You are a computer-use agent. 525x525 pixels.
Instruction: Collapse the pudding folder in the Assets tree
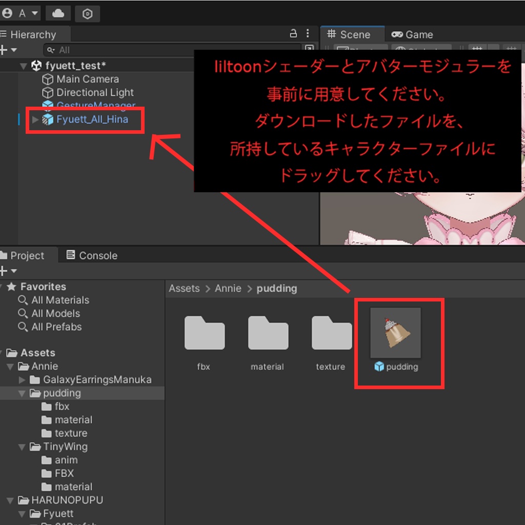[x=22, y=393]
